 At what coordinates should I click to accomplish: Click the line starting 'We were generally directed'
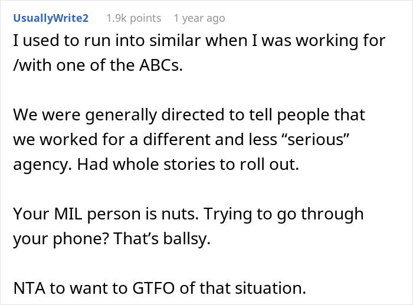click(189, 115)
